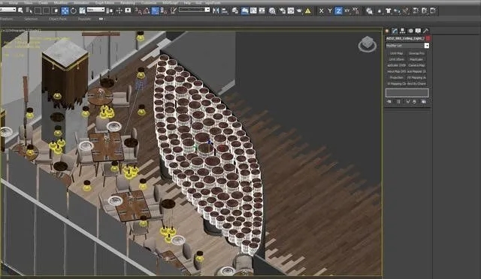Click the ViewCube in the viewport
481x279 pixels.
(x=368, y=44)
